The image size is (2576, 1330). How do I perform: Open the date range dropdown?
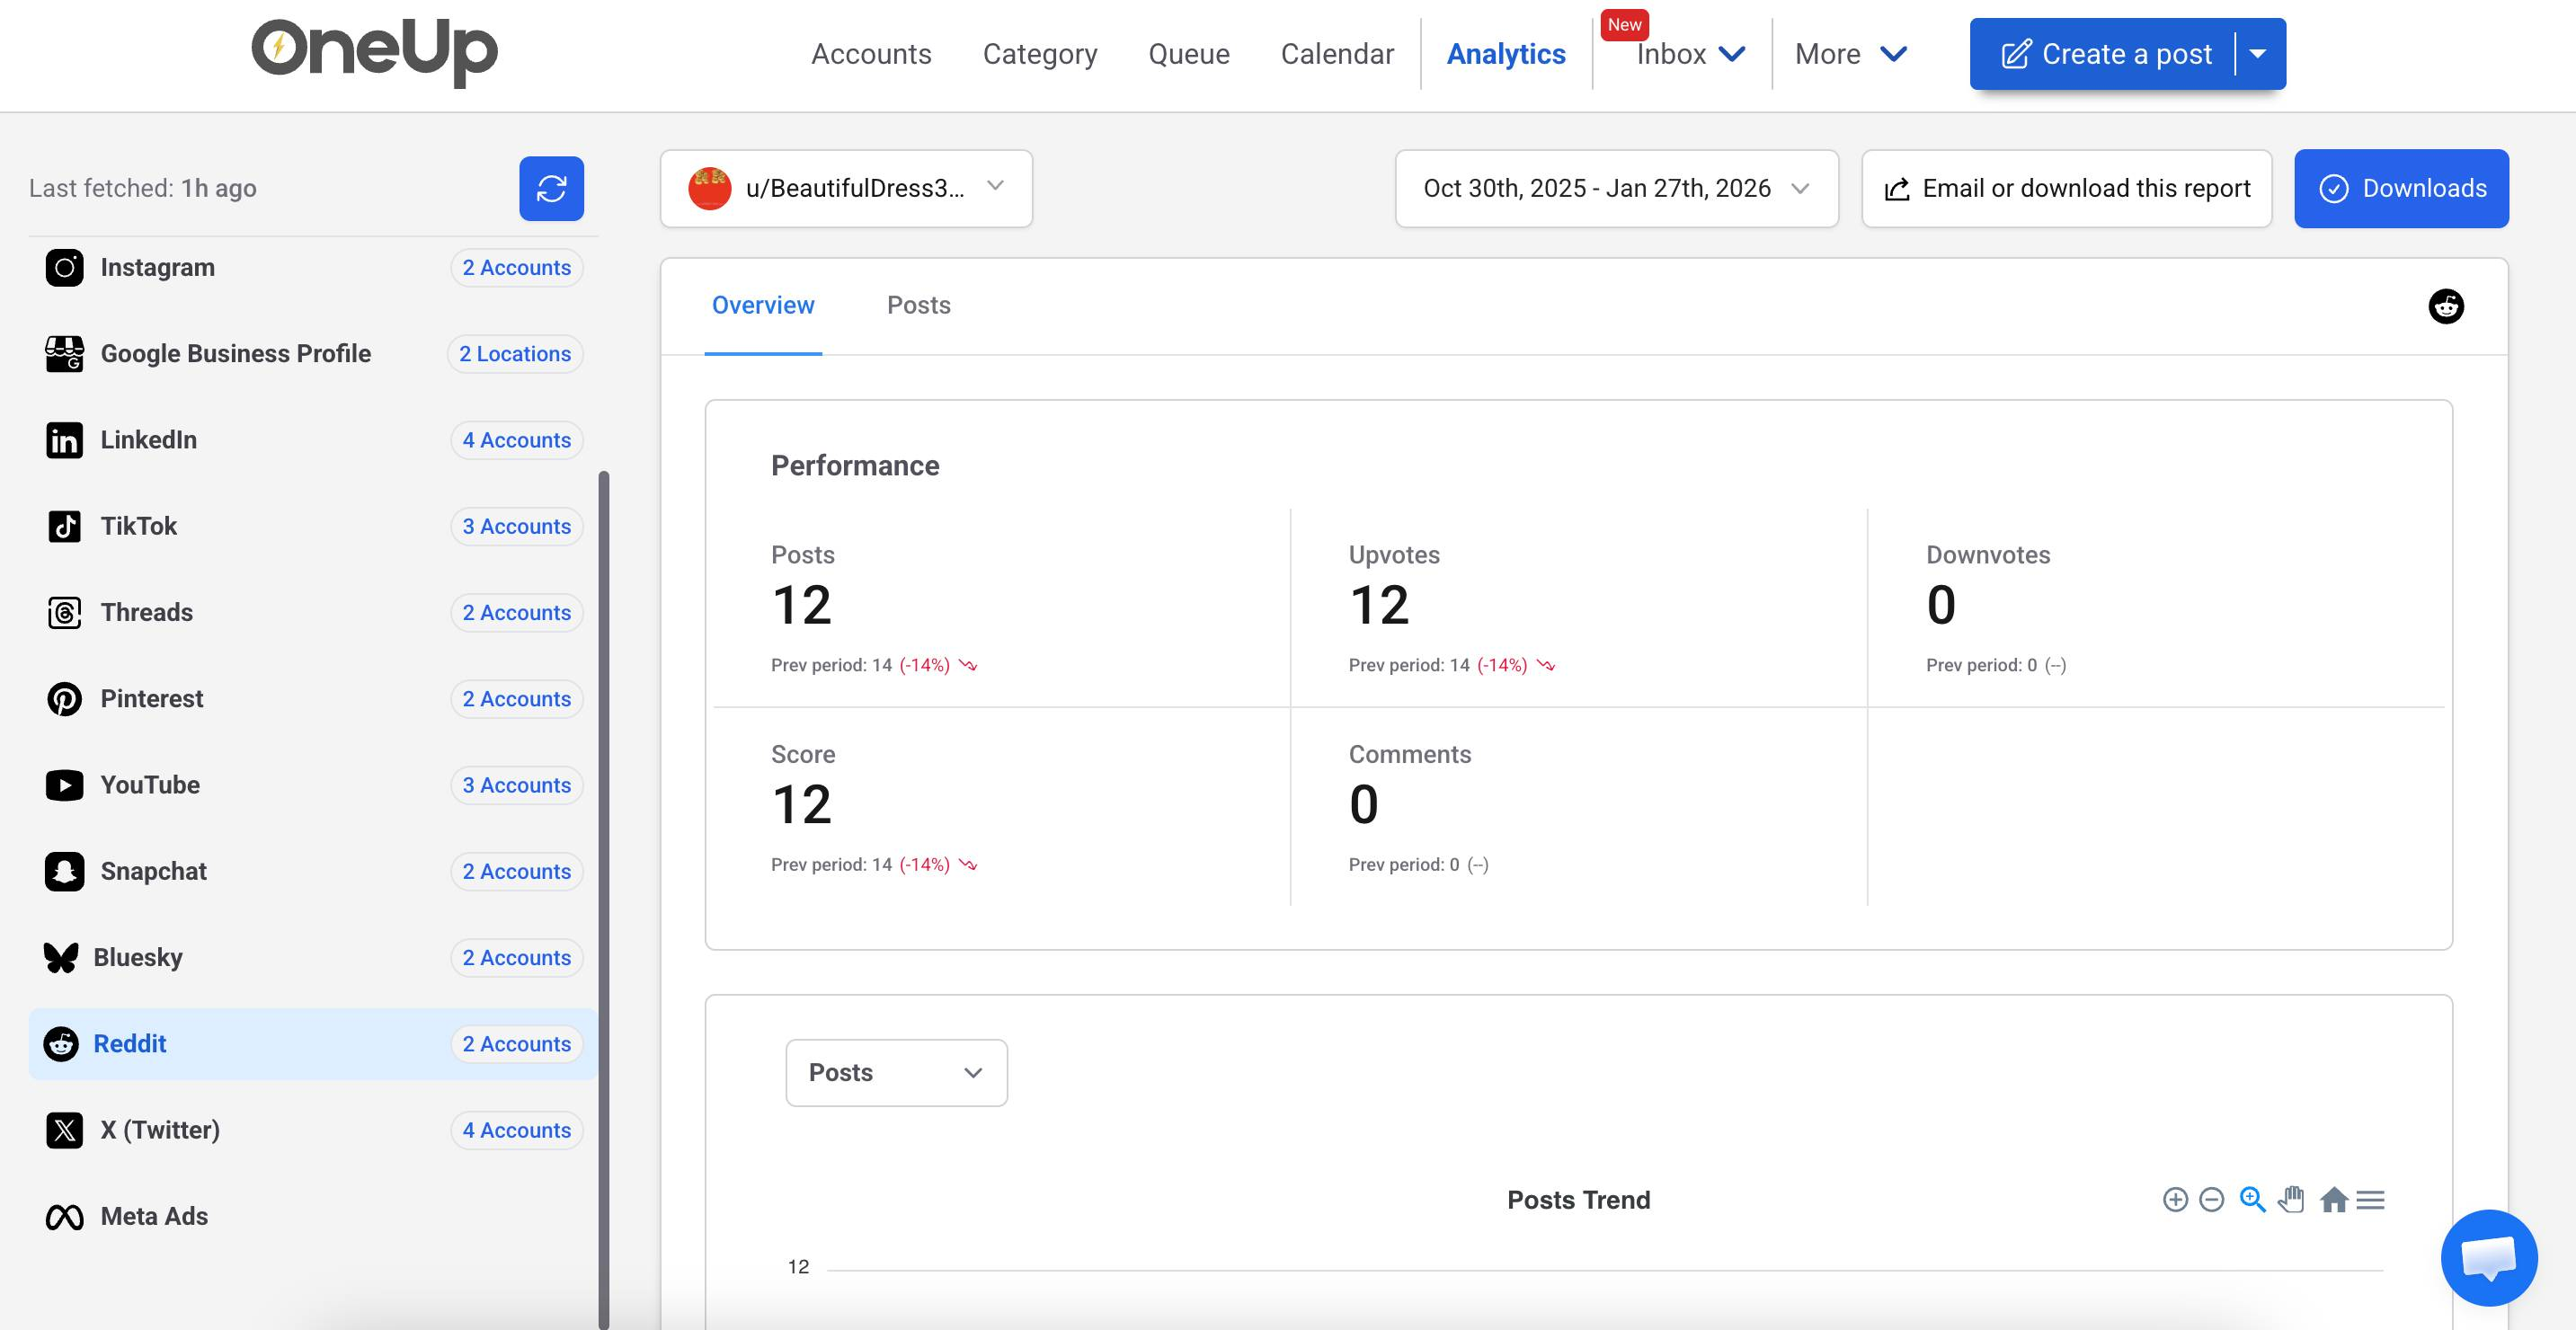tap(1615, 188)
